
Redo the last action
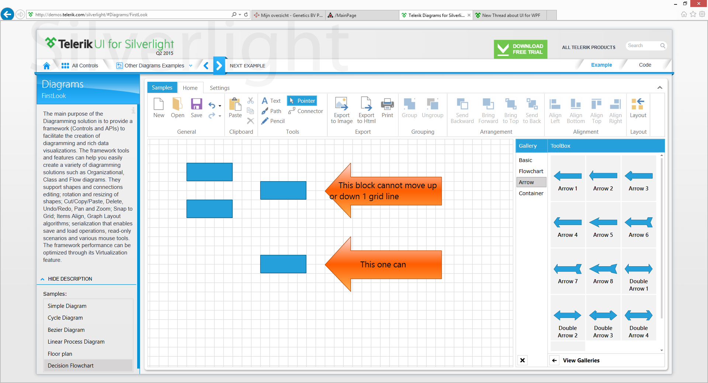(x=212, y=116)
